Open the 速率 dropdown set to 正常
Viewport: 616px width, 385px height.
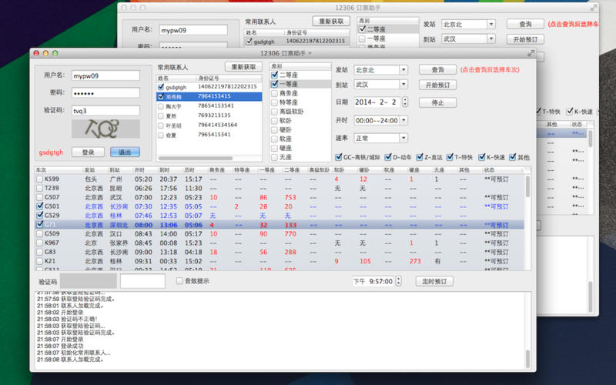click(x=404, y=139)
